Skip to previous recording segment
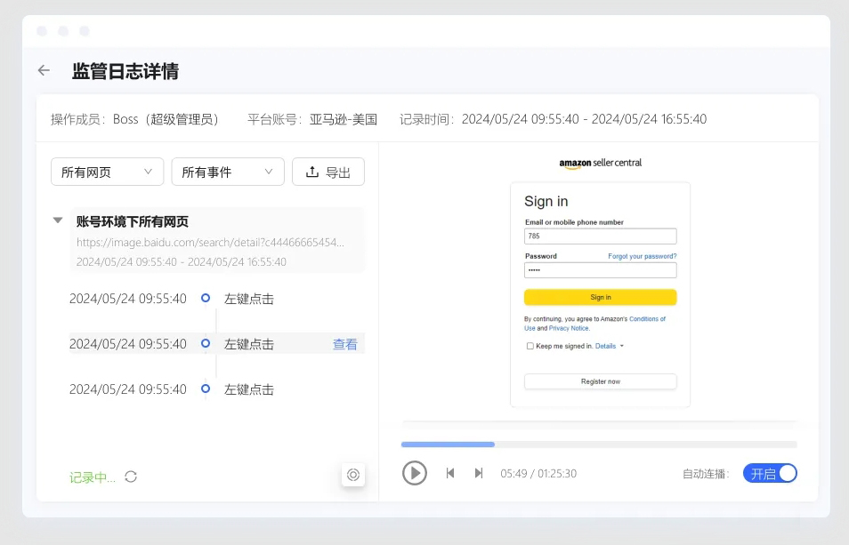The image size is (849, 545). 450,473
